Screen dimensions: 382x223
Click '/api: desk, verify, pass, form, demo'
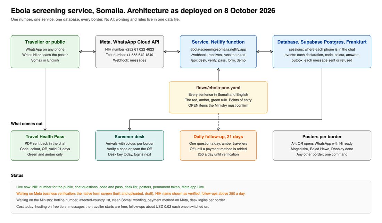click(218, 60)
